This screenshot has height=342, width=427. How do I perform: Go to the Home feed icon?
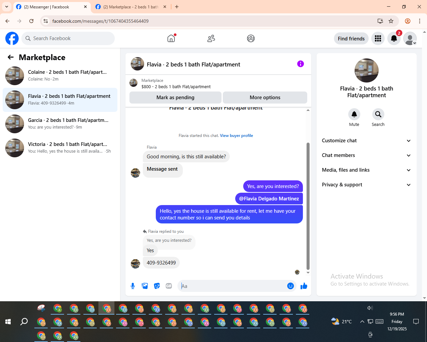(171, 38)
